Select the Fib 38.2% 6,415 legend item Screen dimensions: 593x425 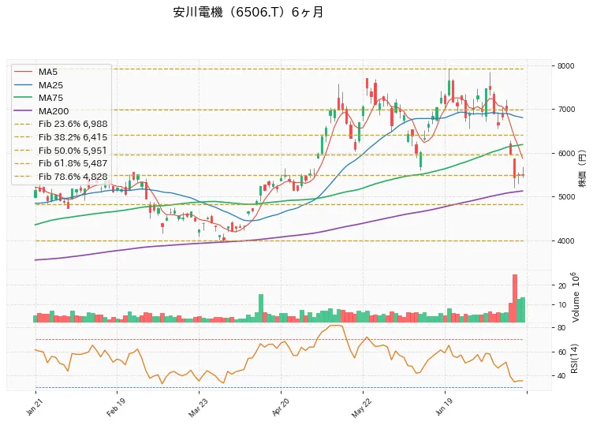coord(61,137)
